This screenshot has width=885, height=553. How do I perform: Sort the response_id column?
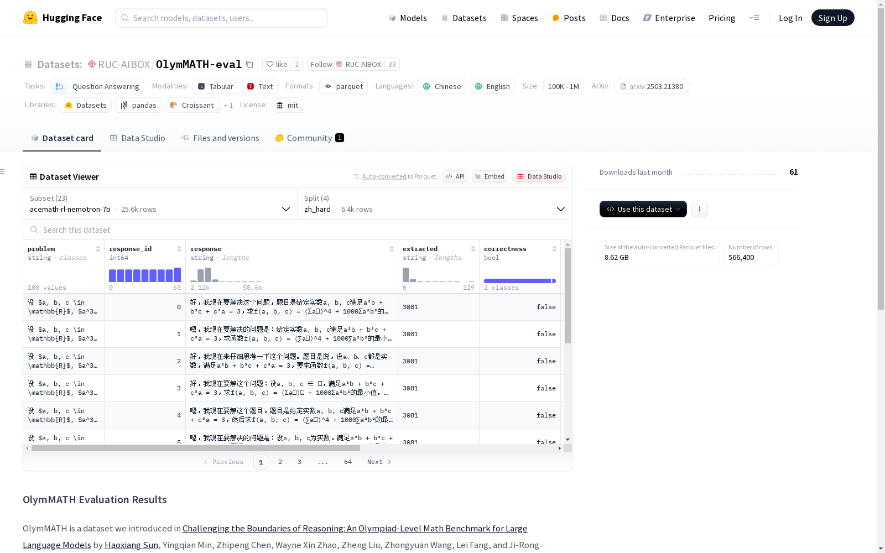click(179, 249)
